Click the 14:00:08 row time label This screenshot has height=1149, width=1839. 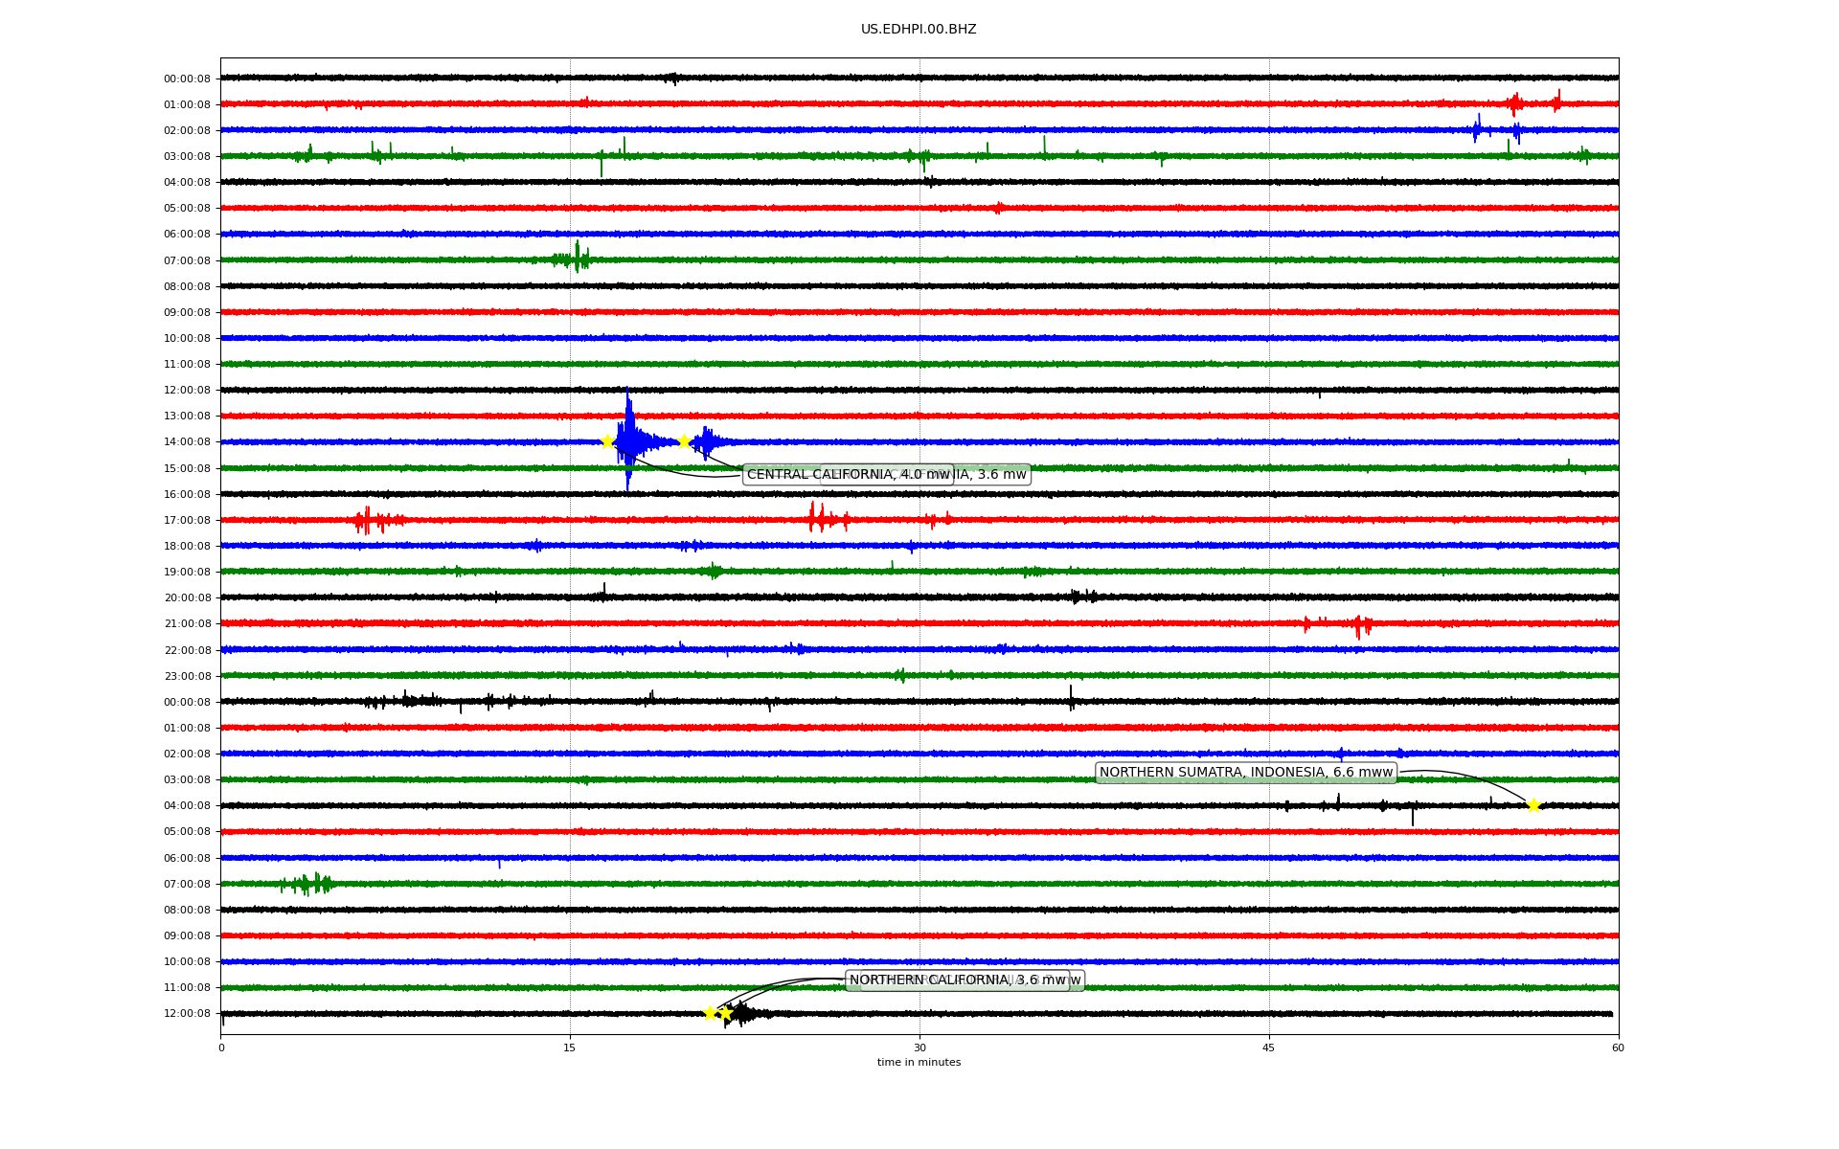tap(187, 442)
